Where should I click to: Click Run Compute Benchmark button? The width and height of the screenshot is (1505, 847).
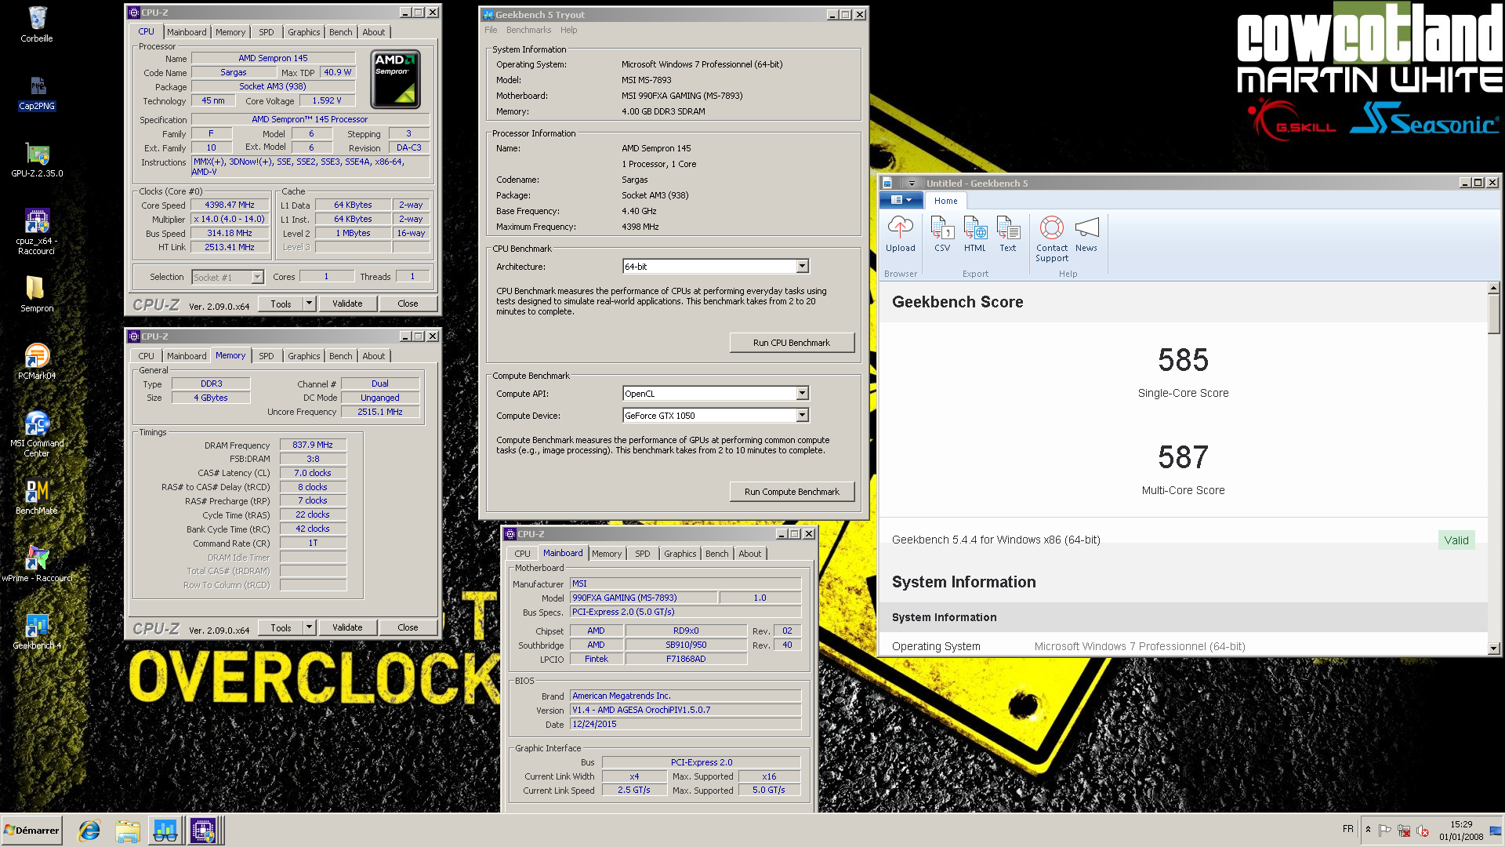(792, 492)
